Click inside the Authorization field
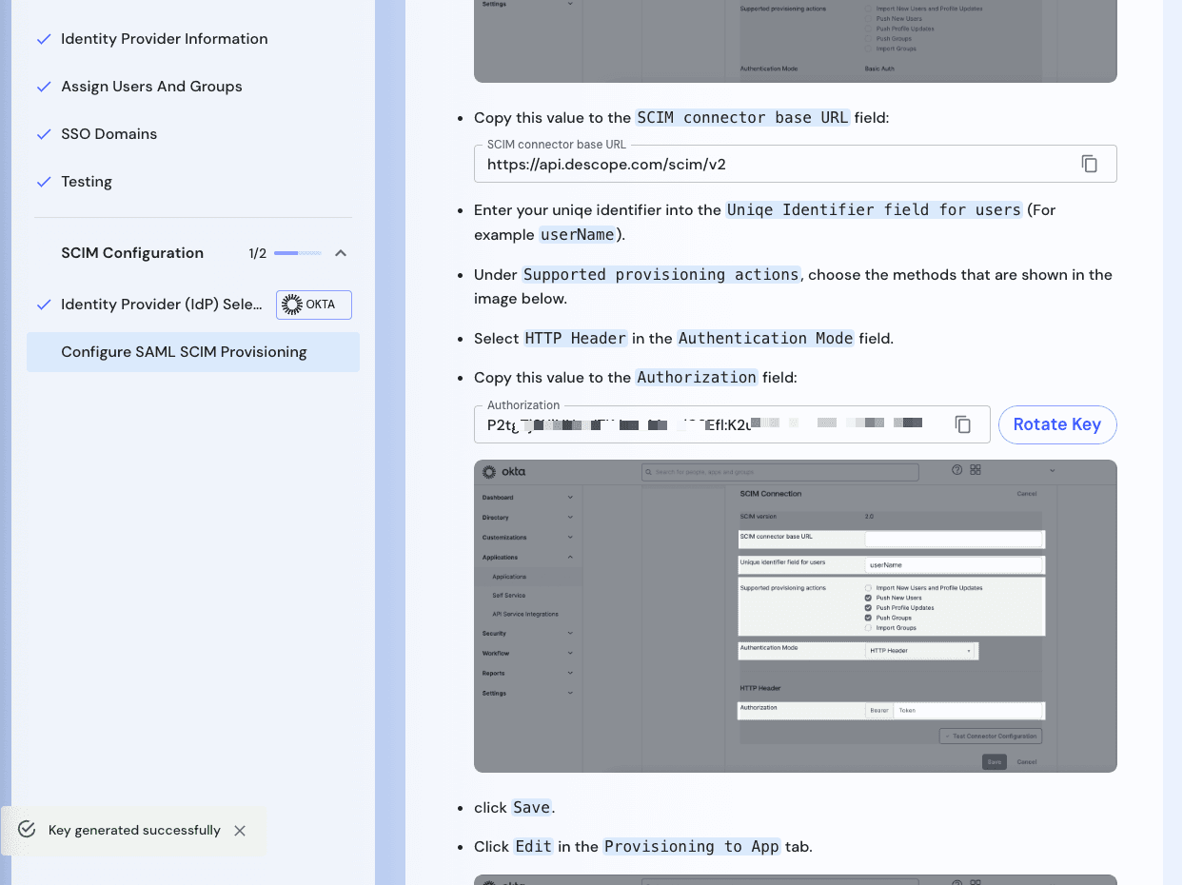Screen dimensions: 1183x885 (666, 426)
